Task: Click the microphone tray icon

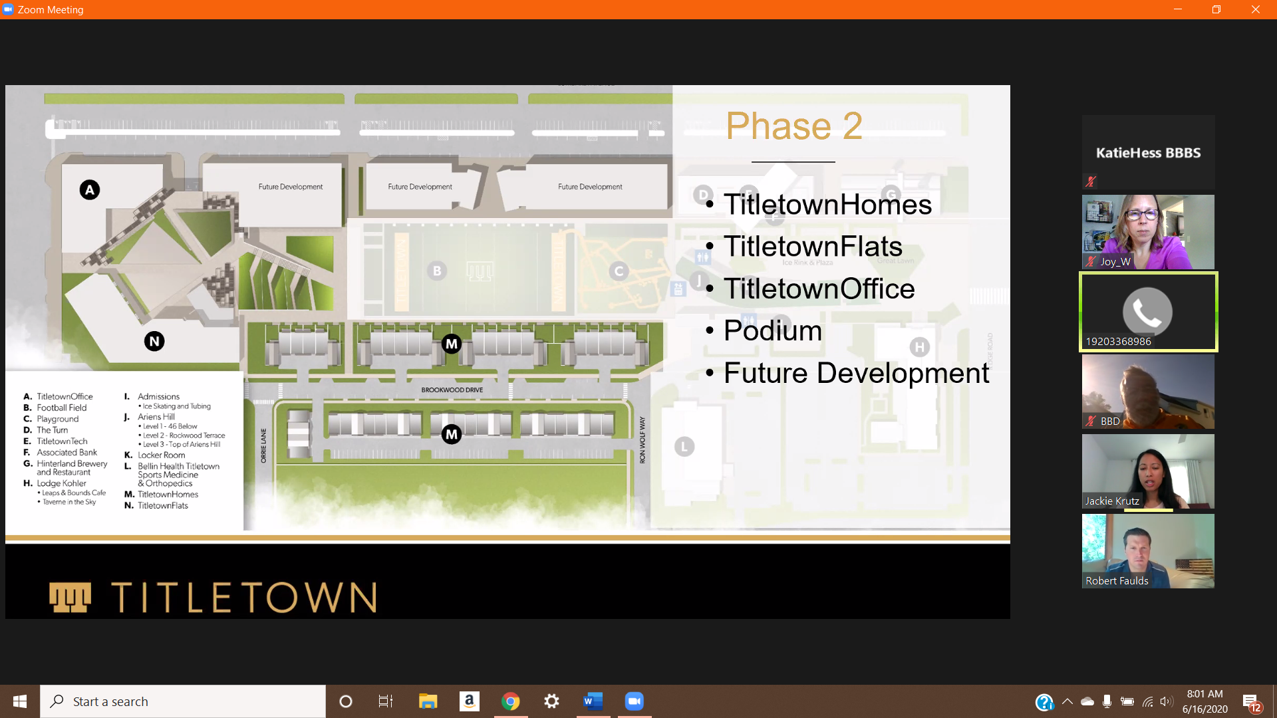Action: [x=1107, y=701]
